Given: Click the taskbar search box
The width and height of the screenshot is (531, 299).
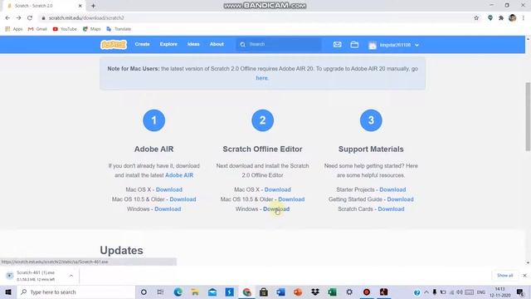Looking at the screenshot, I should [76, 292].
